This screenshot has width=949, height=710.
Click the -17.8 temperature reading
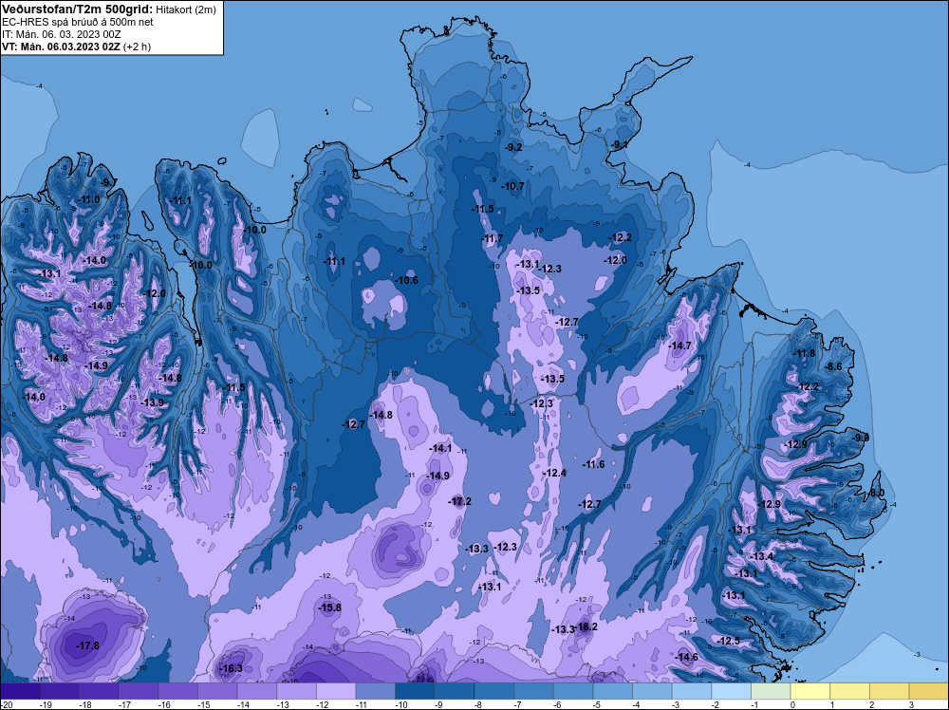(87, 645)
